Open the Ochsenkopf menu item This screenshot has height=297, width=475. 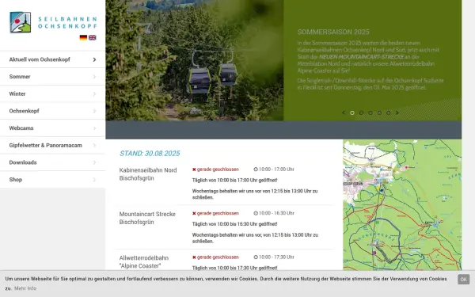click(52, 111)
